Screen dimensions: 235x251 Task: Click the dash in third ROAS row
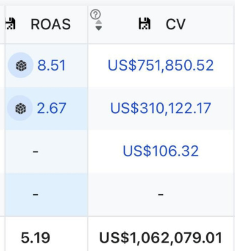36,152
